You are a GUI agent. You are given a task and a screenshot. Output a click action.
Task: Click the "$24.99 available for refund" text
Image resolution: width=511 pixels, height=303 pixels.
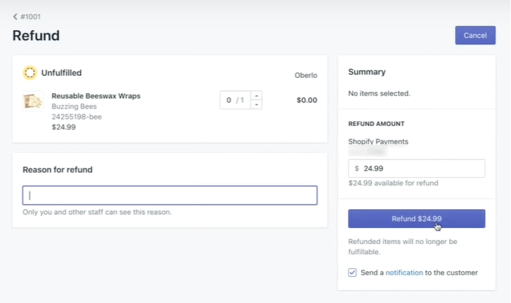coord(393,183)
